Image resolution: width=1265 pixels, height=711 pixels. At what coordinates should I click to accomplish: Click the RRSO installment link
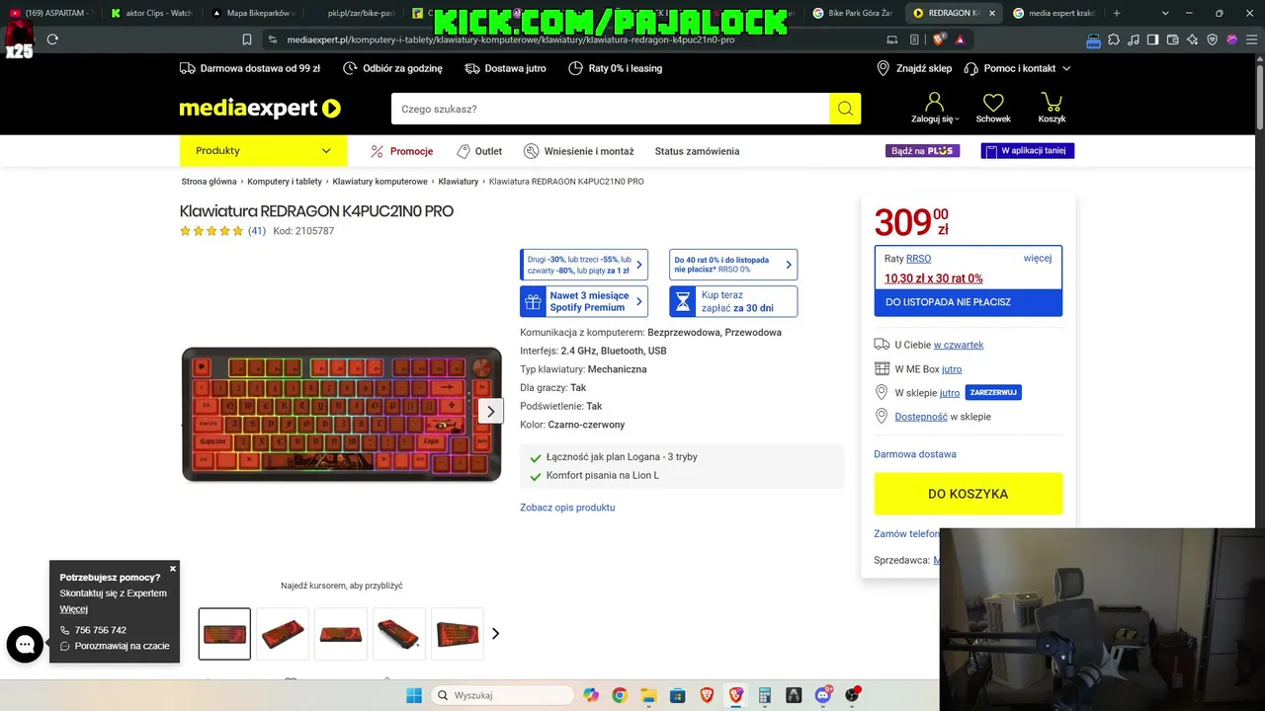coord(919,259)
